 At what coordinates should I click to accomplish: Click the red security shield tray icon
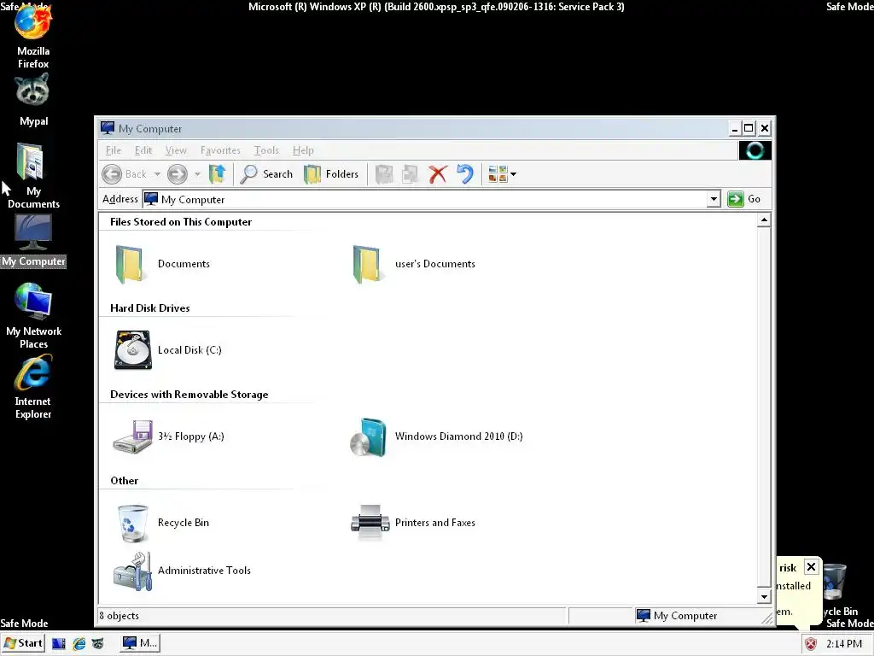(x=811, y=644)
